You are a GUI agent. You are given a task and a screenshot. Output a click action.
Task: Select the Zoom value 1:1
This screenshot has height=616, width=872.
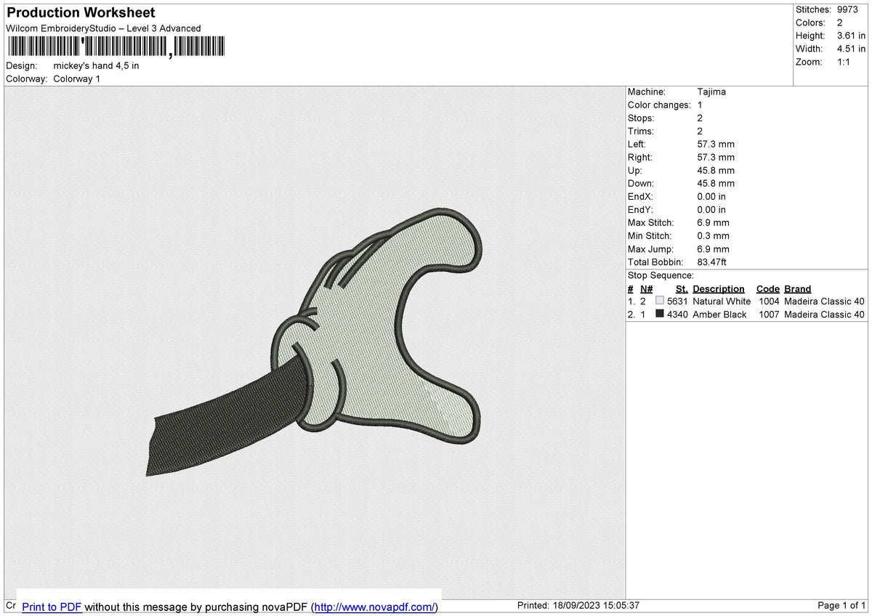(x=845, y=62)
